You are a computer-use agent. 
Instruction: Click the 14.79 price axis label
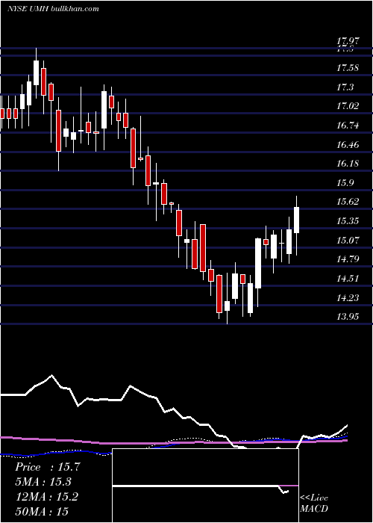coord(348,259)
